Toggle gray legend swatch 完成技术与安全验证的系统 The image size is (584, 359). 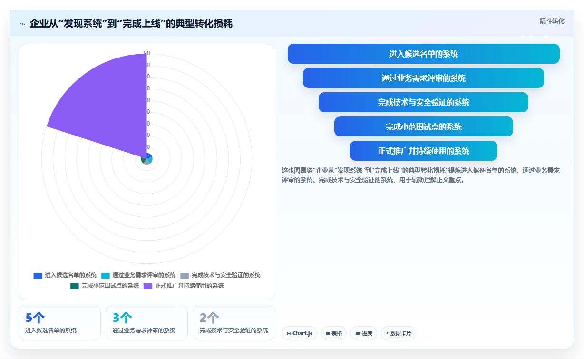[x=185, y=275]
